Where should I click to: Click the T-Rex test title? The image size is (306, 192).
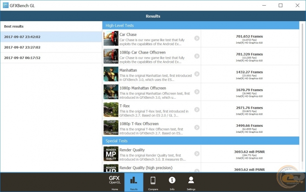click(x=124, y=106)
